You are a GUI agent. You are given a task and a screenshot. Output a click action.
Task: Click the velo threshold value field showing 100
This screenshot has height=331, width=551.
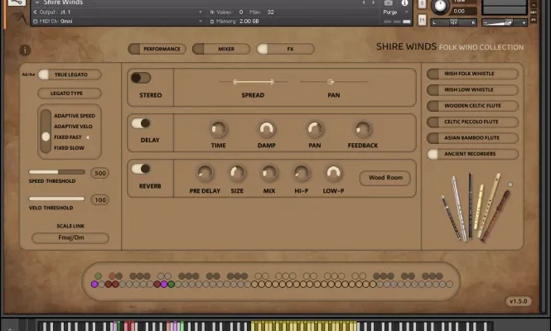(100, 199)
